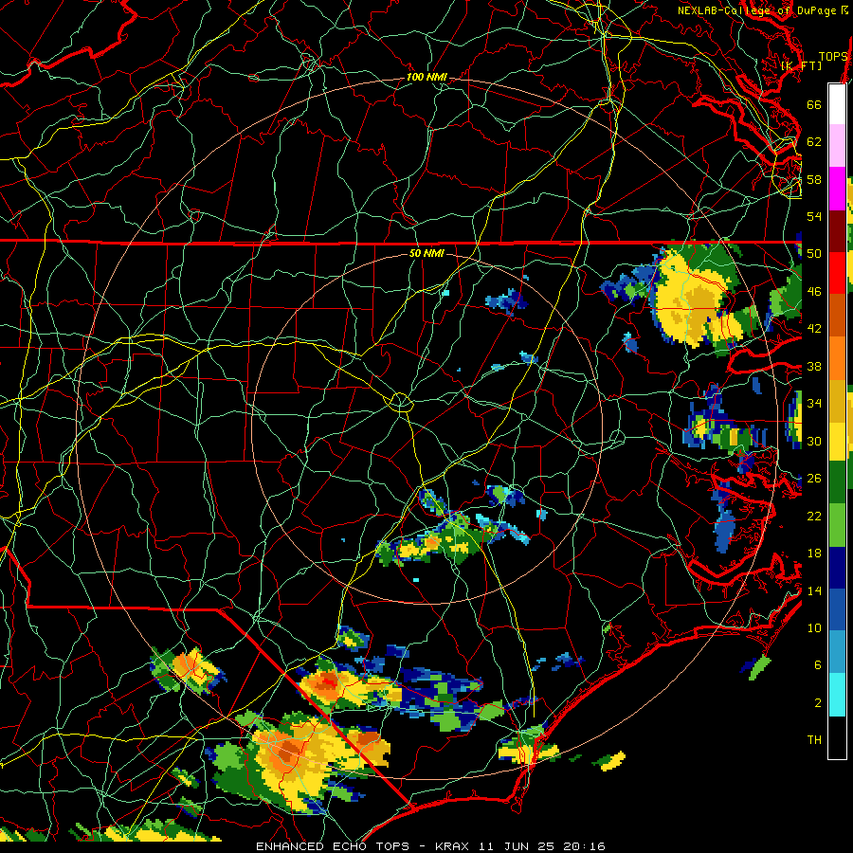Click the light pink legend color band
This screenshot has height=853, width=853.
(837, 146)
